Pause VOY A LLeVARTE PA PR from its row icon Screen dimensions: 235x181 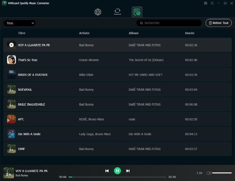click(x=11, y=45)
